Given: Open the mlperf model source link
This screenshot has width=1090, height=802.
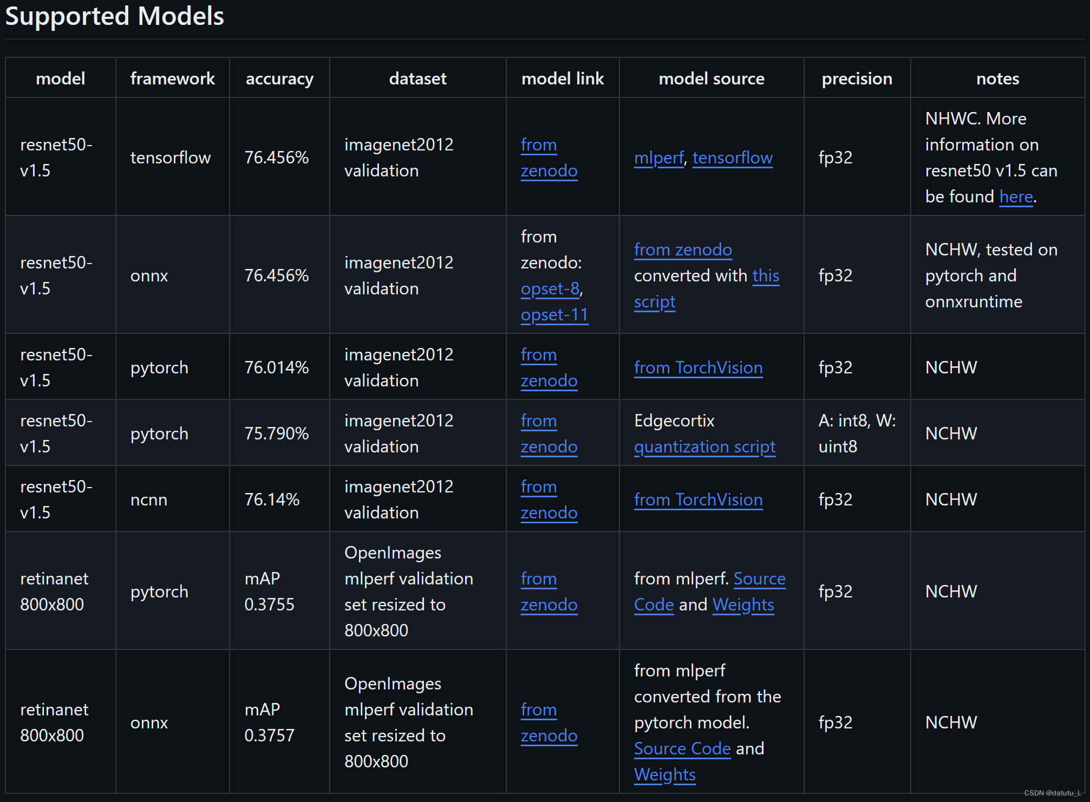Looking at the screenshot, I should pyautogui.click(x=658, y=157).
